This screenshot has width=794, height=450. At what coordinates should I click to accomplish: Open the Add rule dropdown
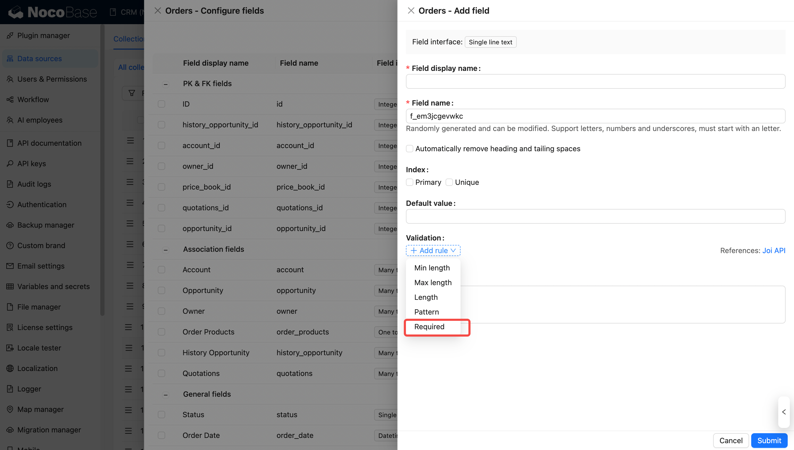(433, 250)
